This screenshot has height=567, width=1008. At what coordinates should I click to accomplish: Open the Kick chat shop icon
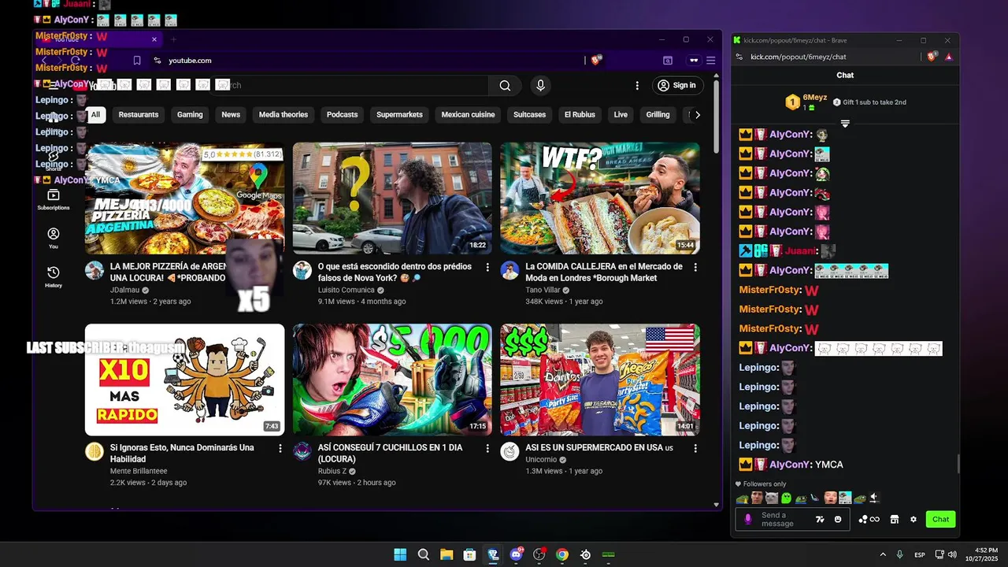894,519
